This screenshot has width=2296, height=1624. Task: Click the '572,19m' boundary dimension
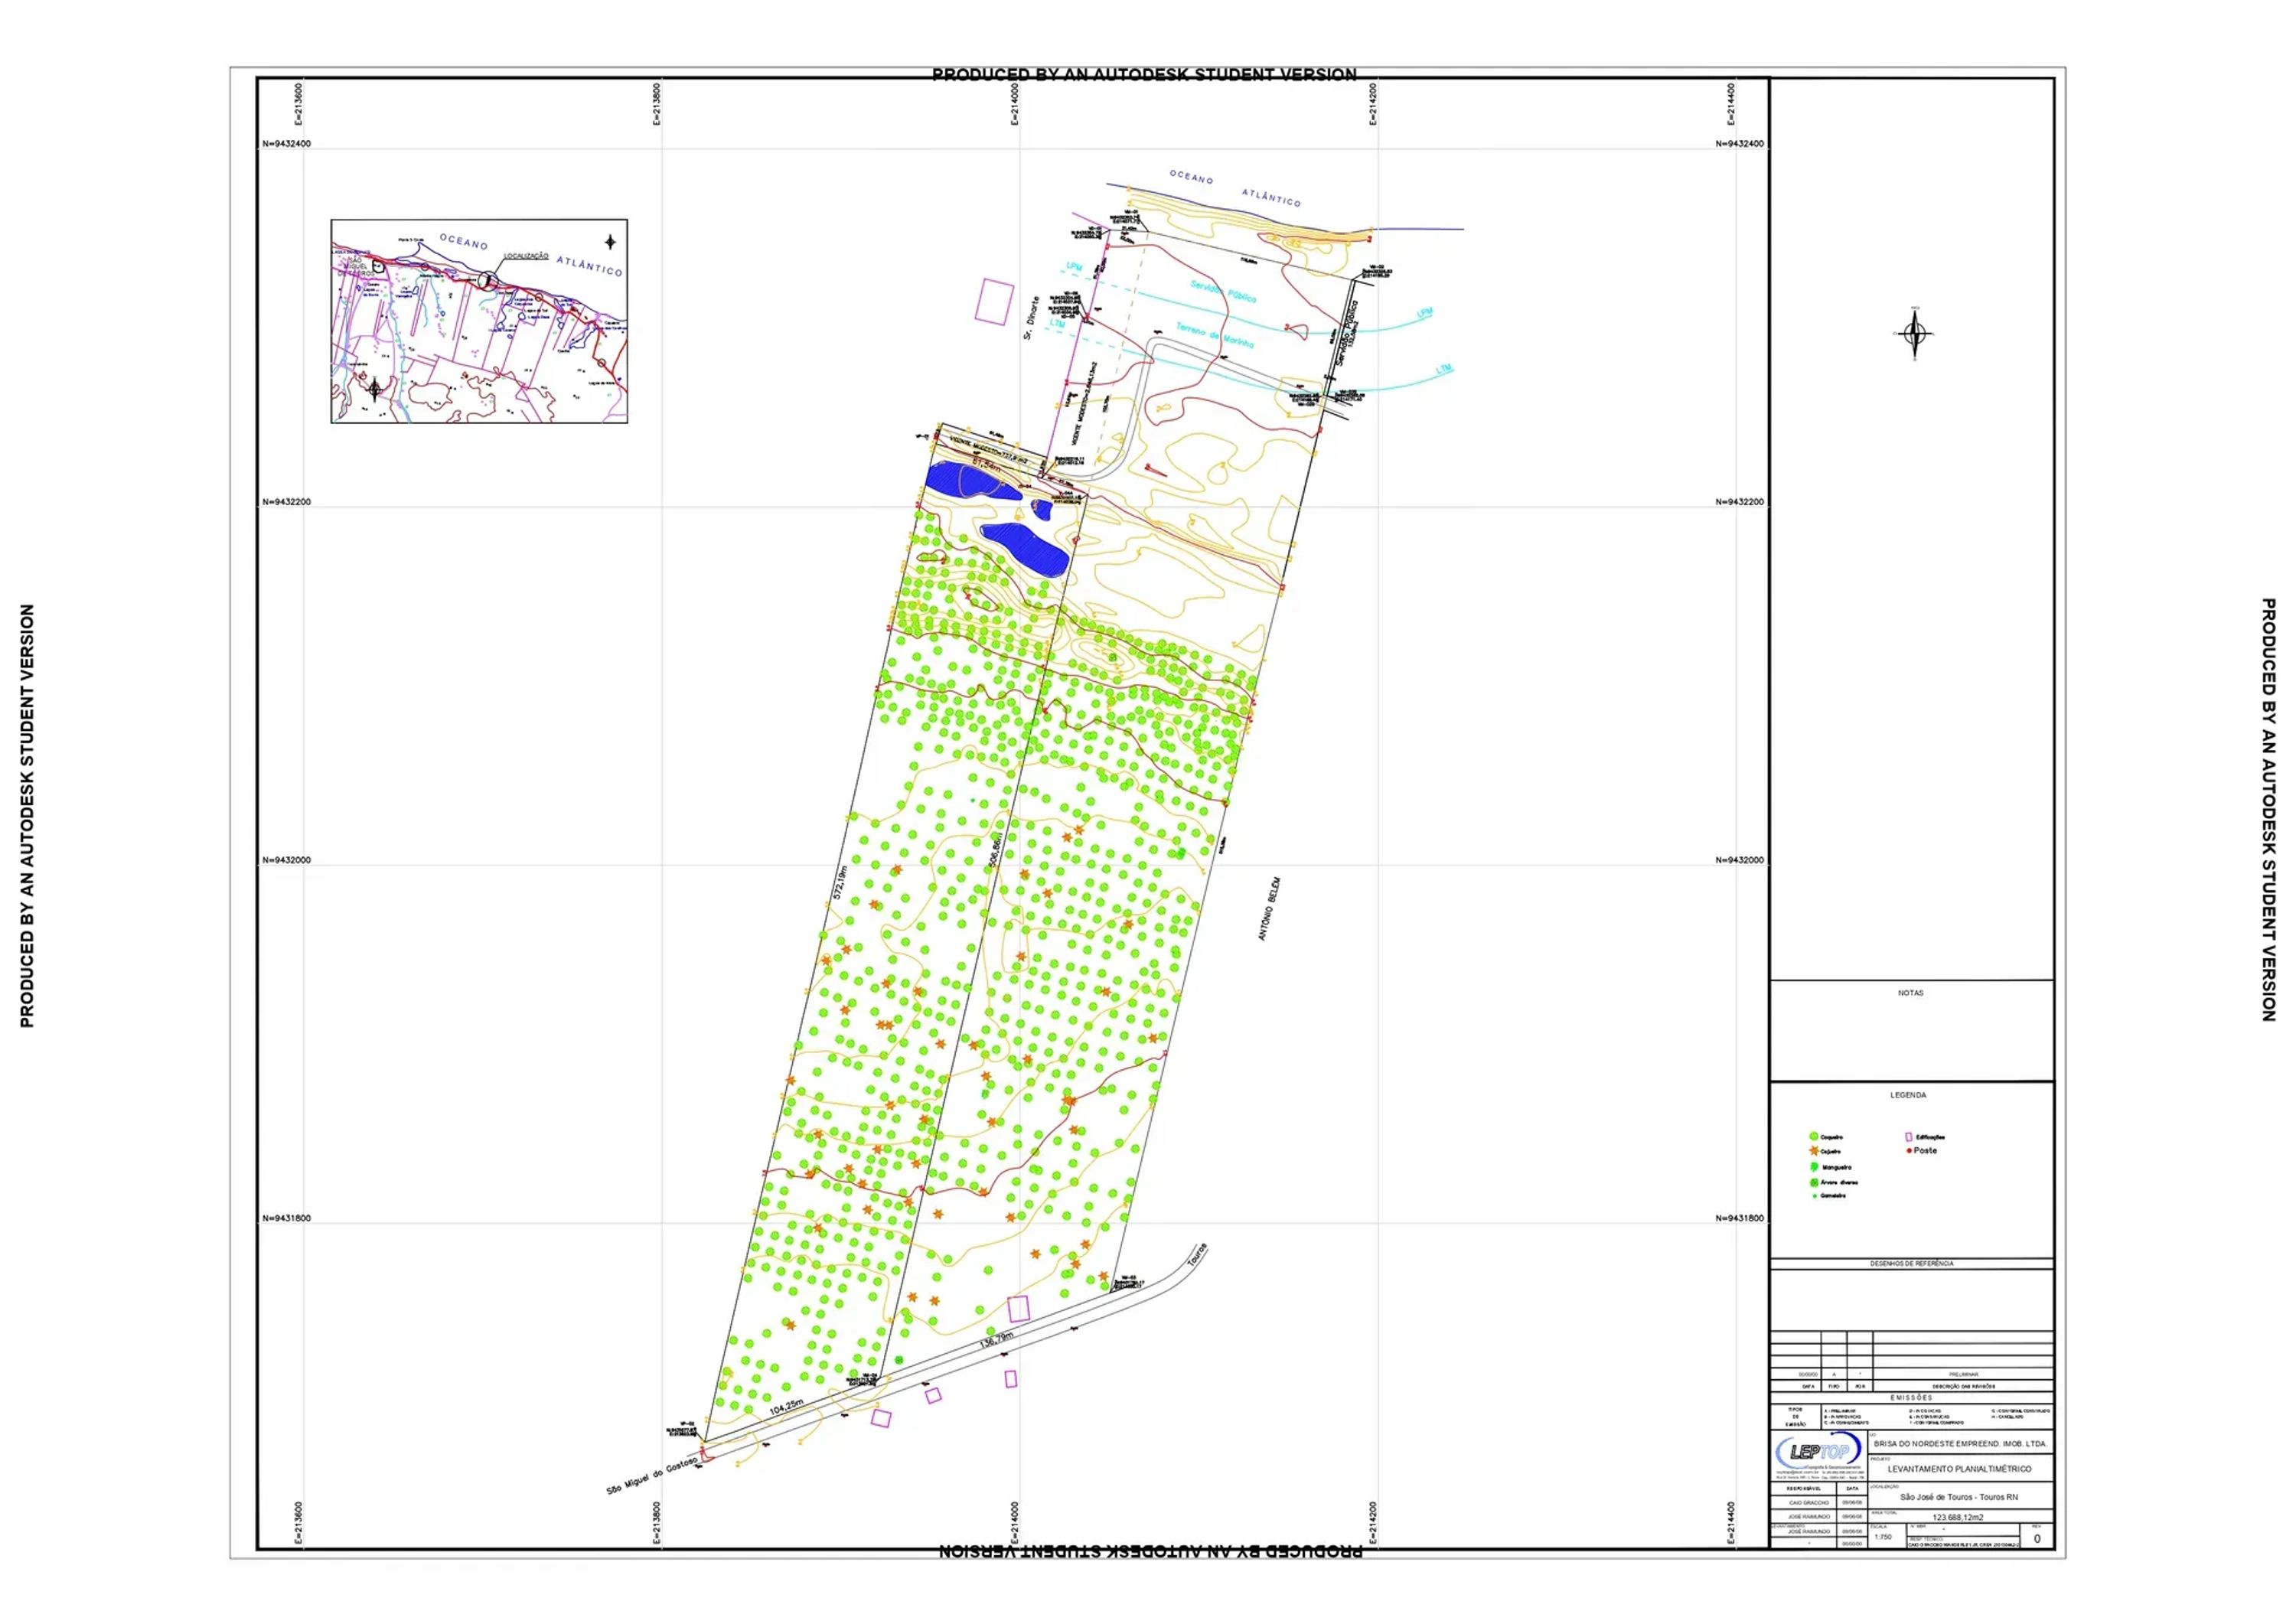point(842,883)
